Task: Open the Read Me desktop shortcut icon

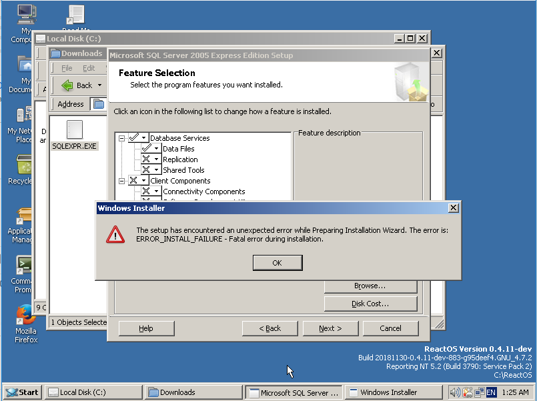Action: point(75,15)
